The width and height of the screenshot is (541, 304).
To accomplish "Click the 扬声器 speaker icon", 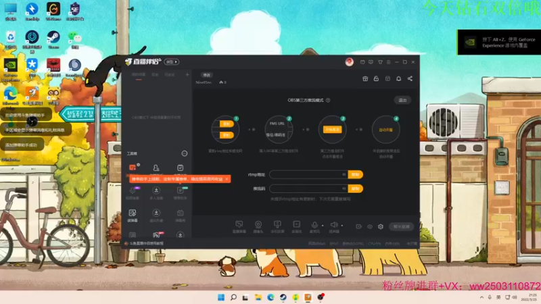I will [333, 225].
